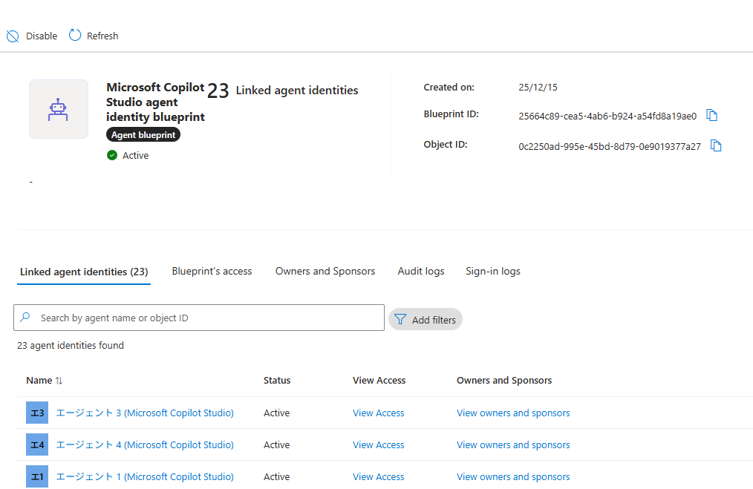
Task: Select Linked agent identities (23) tab
Action: (84, 272)
